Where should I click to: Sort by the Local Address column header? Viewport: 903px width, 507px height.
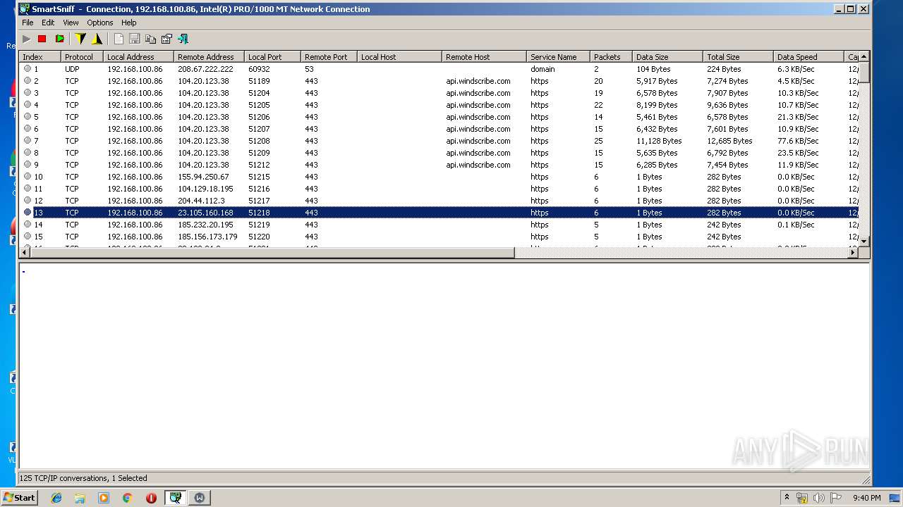point(138,57)
